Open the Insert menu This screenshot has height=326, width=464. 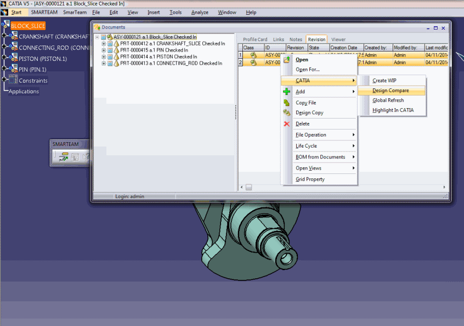click(154, 12)
